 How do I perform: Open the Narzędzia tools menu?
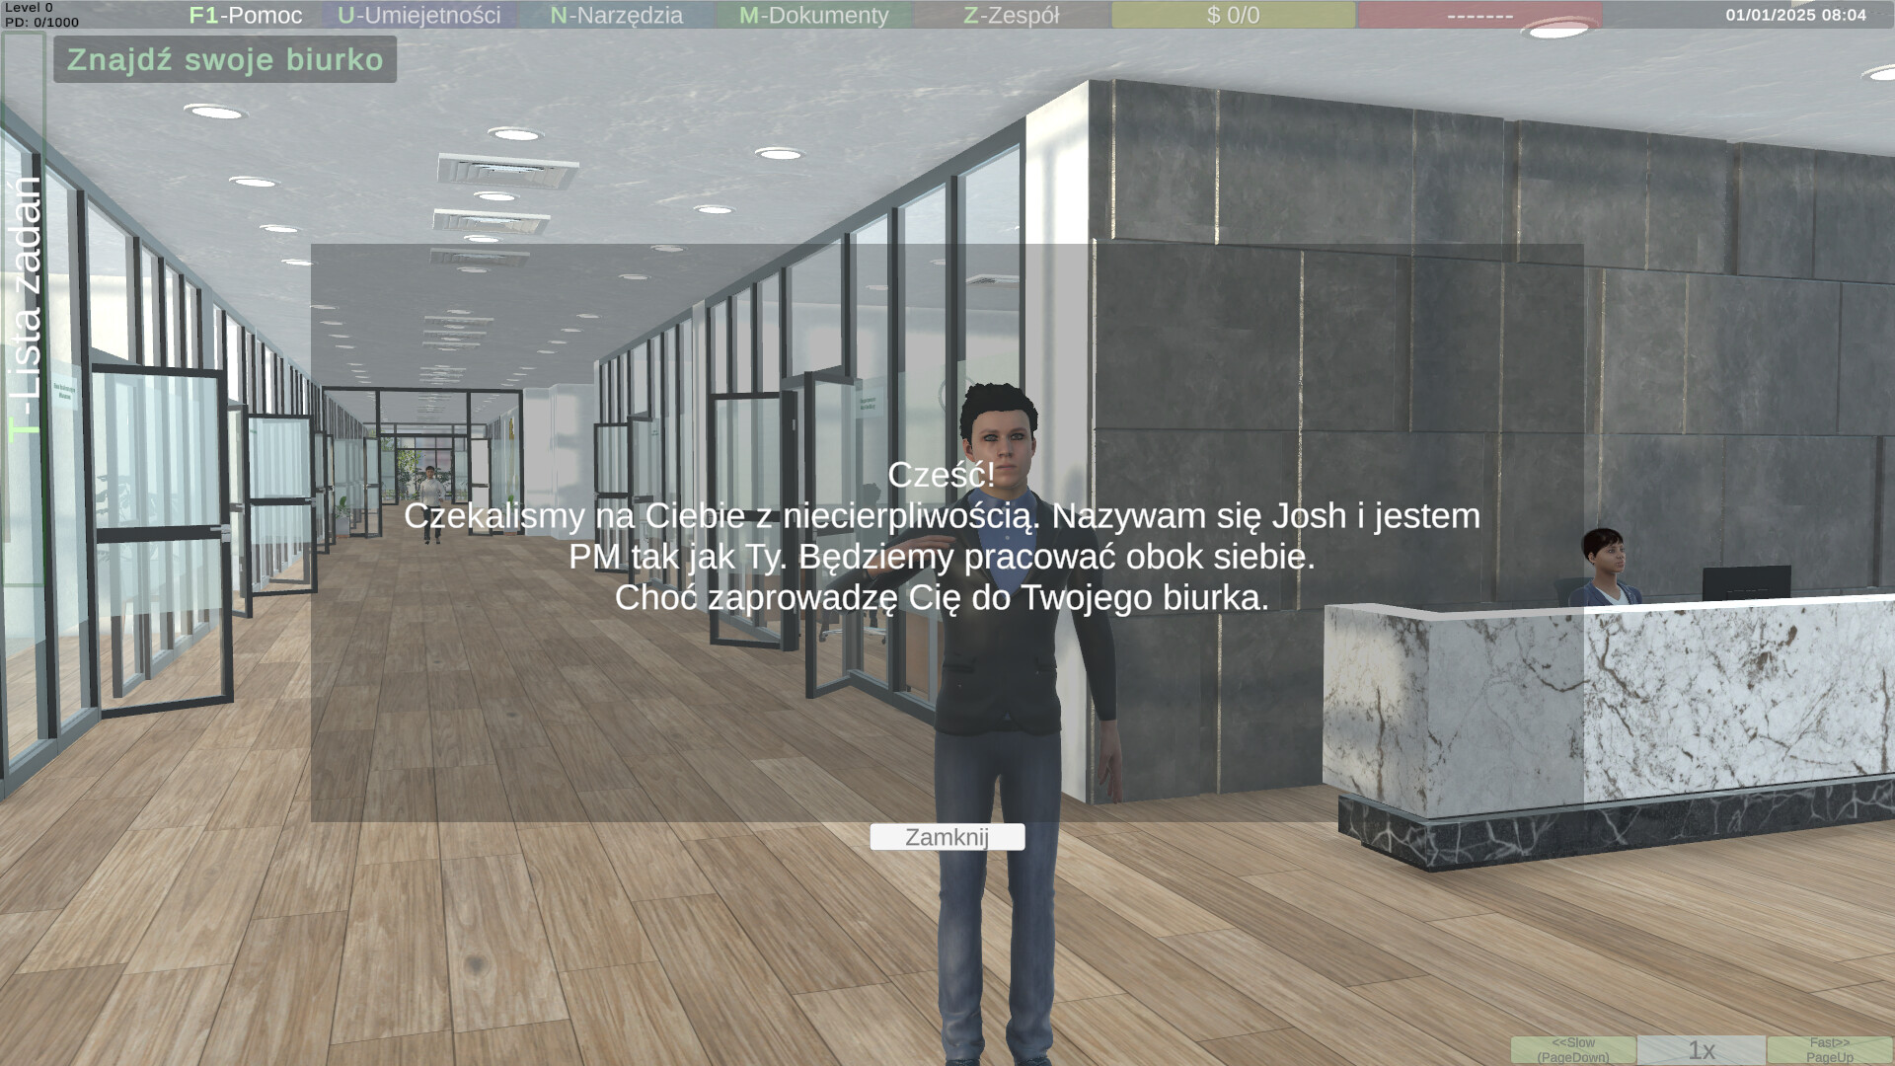tap(615, 15)
